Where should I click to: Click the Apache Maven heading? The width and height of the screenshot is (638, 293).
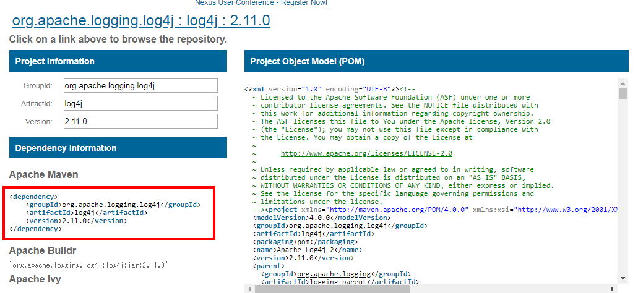(x=43, y=175)
